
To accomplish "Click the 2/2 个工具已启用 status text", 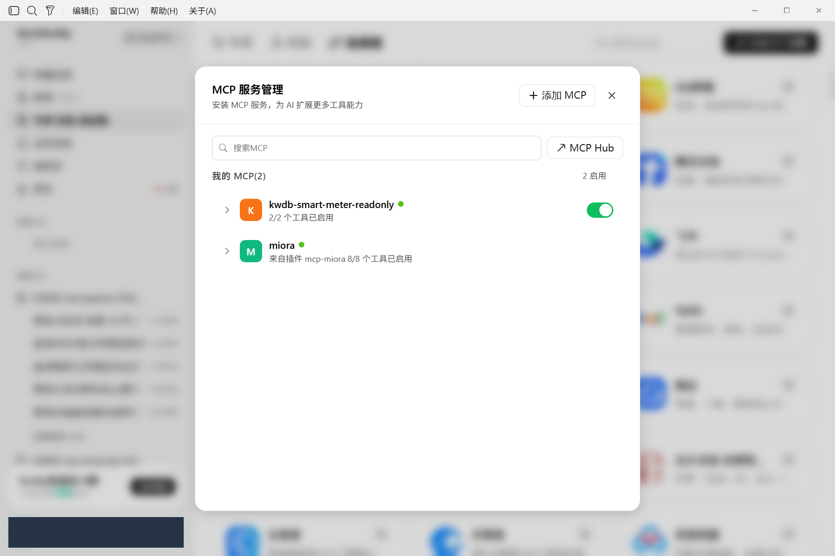I will 301,218.
